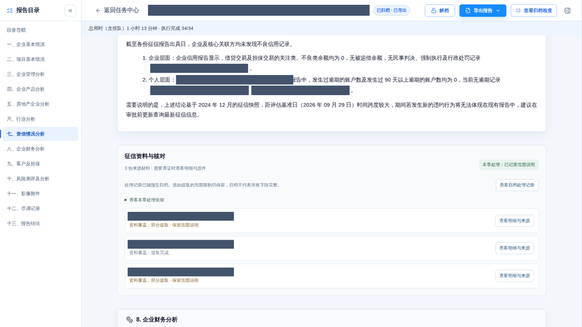Open 四、企业产品分析 section

41,89
